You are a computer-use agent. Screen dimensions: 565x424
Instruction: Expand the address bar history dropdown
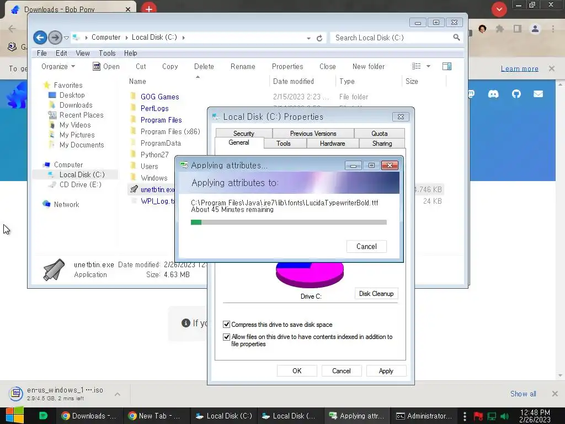click(x=308, y=38)
